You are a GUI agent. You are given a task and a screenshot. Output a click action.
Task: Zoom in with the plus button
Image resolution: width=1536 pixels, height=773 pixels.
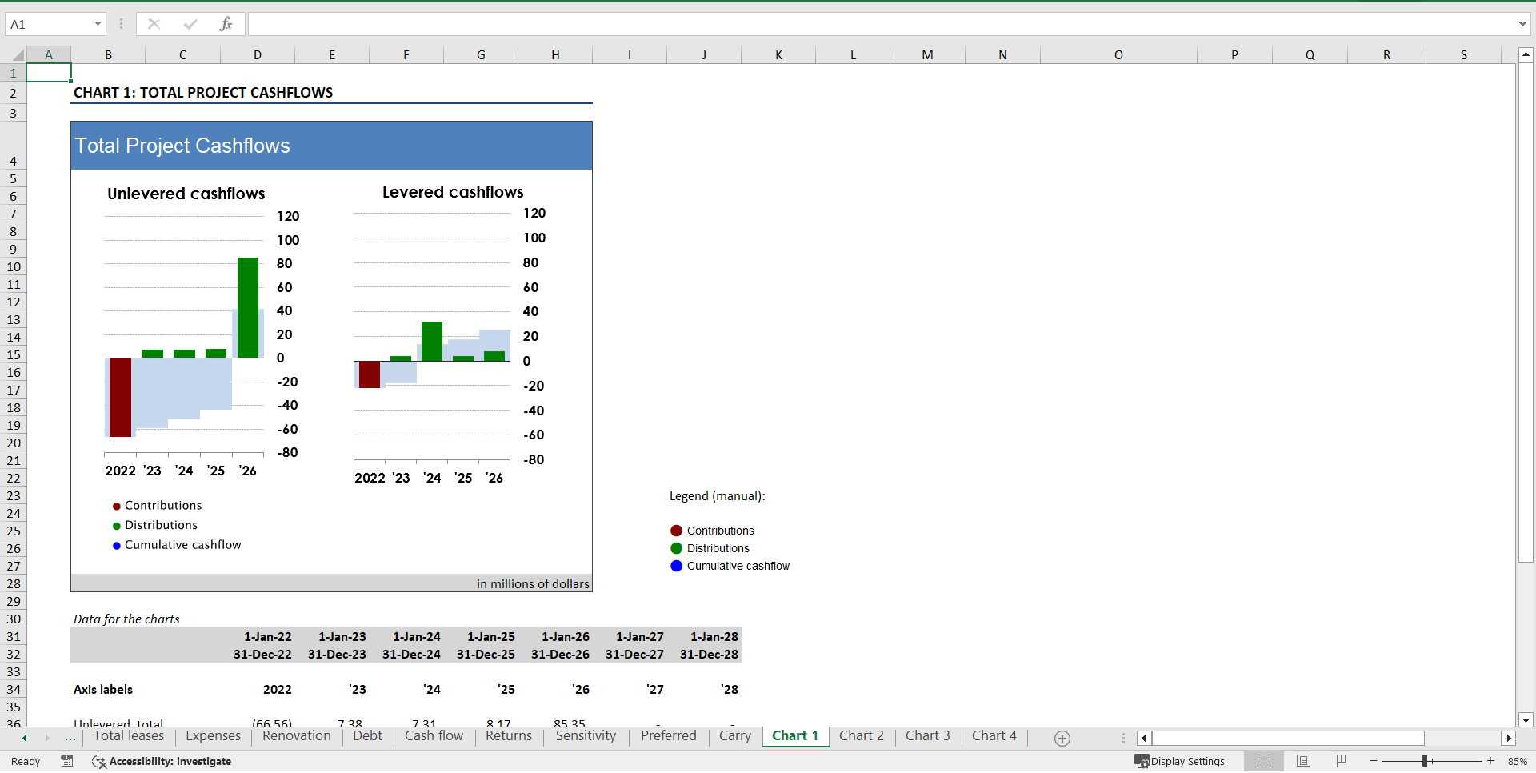(x=1491, y=761)
